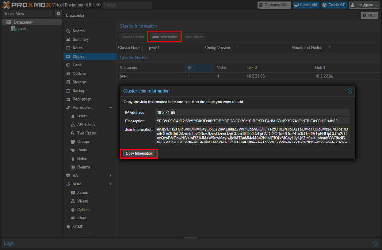
Task: Click the 10.2.21.66 Link 0 table cell
Action: pos(256,76)
